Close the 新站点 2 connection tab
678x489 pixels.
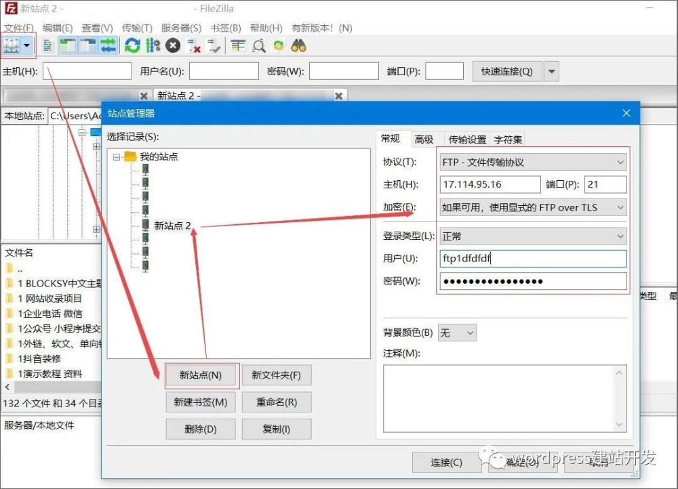click(x=338, y=96)
